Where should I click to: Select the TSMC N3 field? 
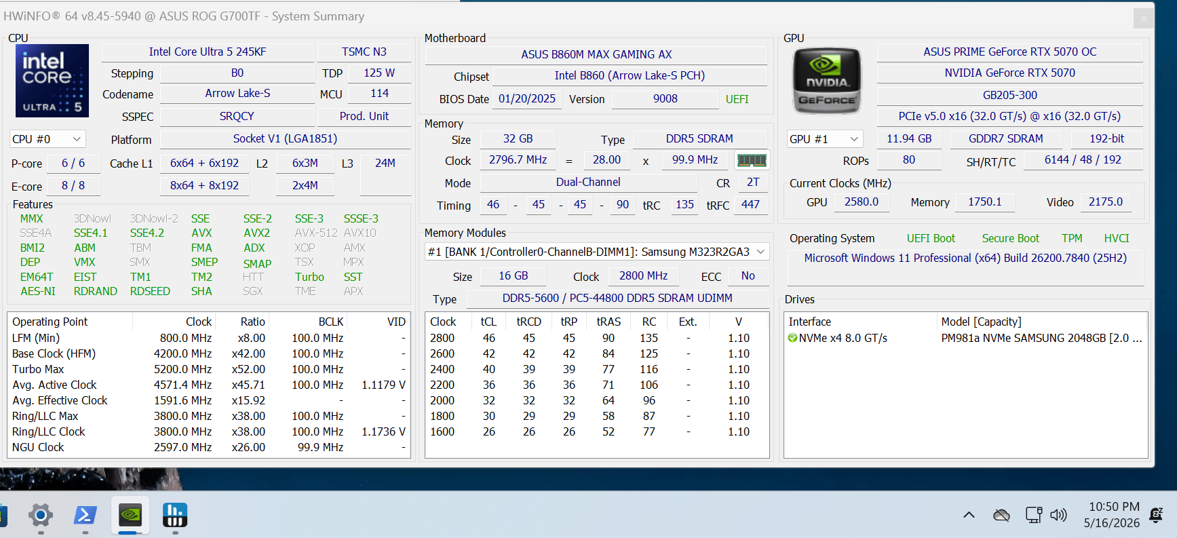click(364, 52)
